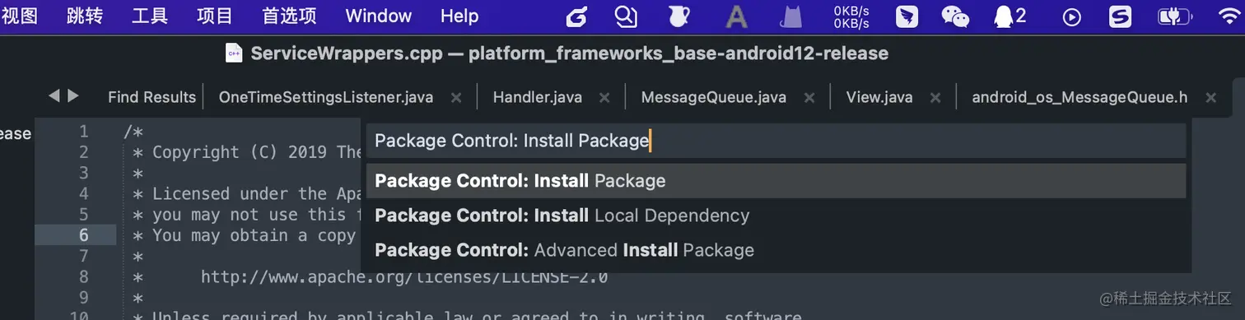
Task: Click the command palette input field
Action: (776, 141)
